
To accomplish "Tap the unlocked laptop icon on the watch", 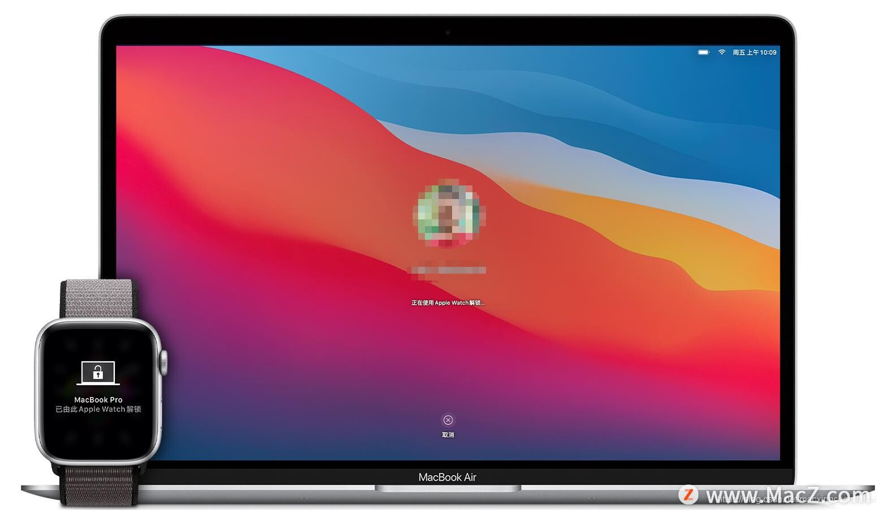I will click(x=98, y=373).
